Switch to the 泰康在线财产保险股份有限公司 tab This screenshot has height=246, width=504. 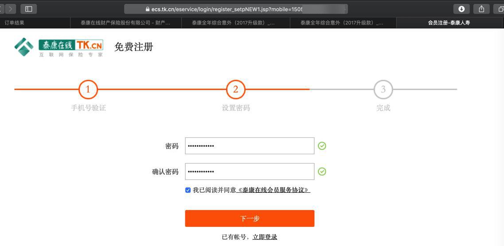coord(126,23)
